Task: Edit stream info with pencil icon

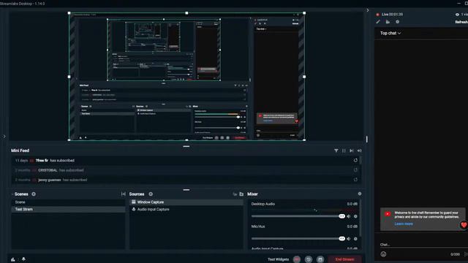Action: click(378, 22)
